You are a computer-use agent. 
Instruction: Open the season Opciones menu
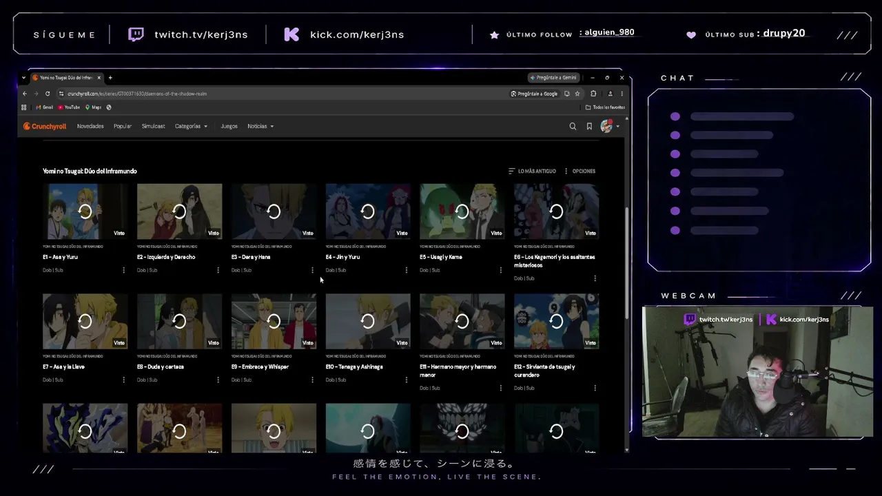(x=580, y=171)
